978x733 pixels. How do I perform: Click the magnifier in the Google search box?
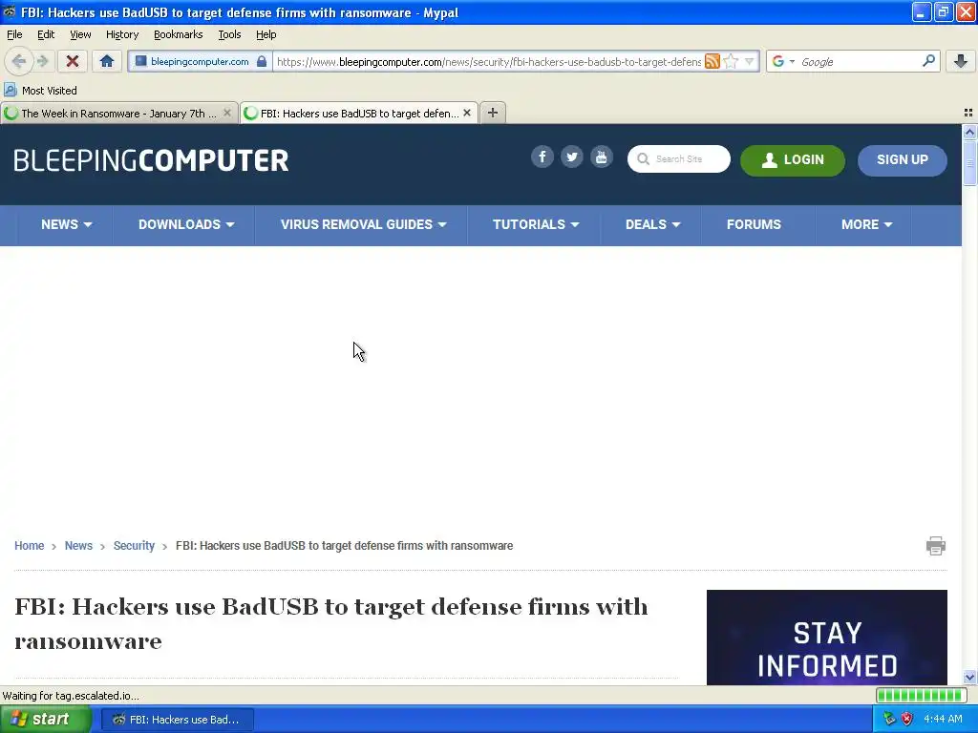928,61
